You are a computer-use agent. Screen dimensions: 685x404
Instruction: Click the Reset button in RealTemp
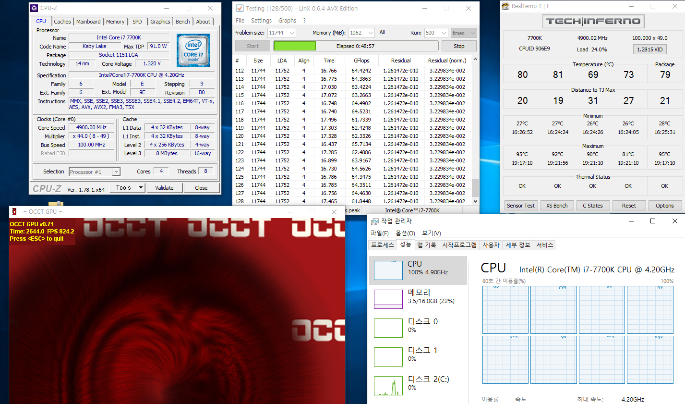point(629,206)
